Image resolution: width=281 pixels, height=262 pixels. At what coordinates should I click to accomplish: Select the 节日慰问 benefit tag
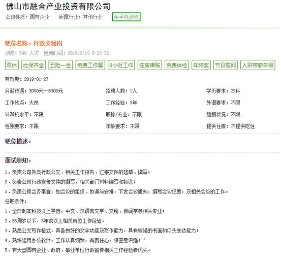point(226,65)
